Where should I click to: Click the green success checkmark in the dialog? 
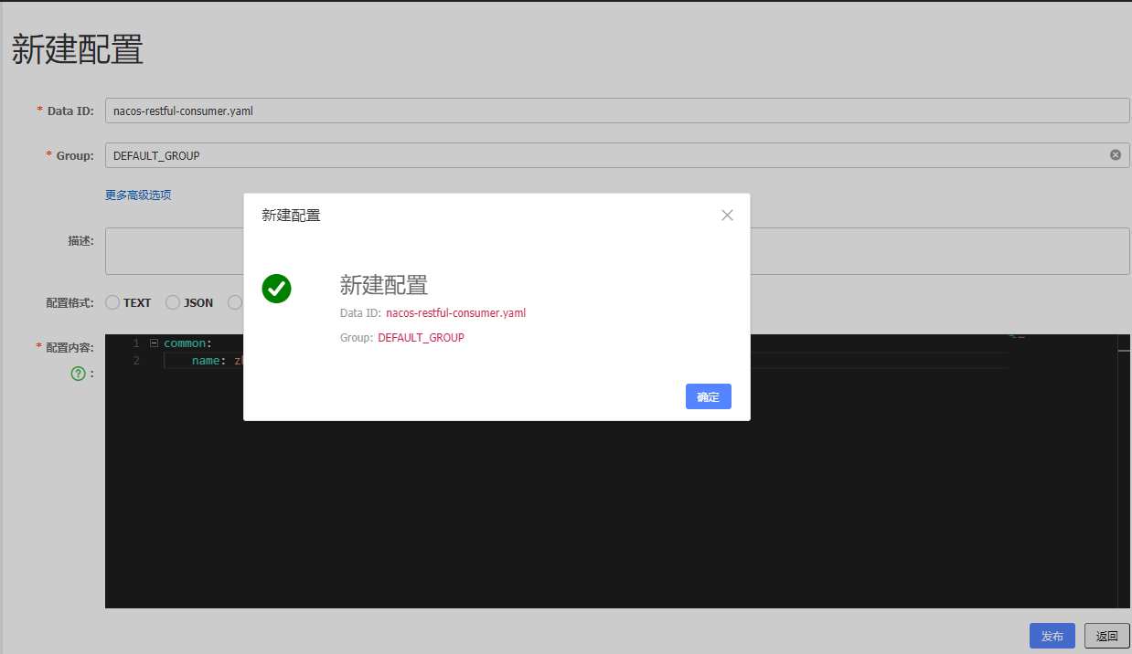coord(276,289)
